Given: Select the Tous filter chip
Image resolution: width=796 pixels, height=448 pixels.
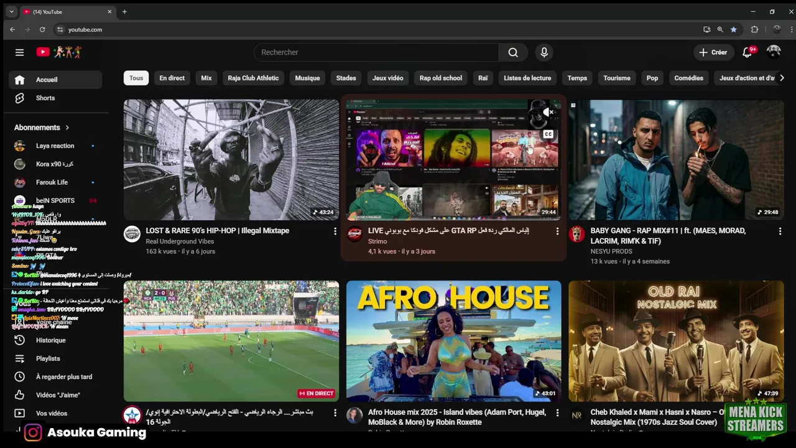Looking at the screenshot, I should [136, 78].
